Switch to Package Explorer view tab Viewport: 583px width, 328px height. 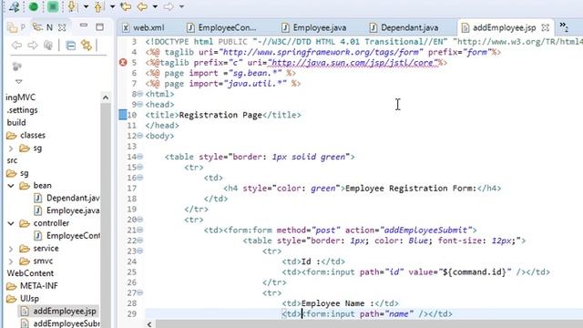click(x=16, y=27)
